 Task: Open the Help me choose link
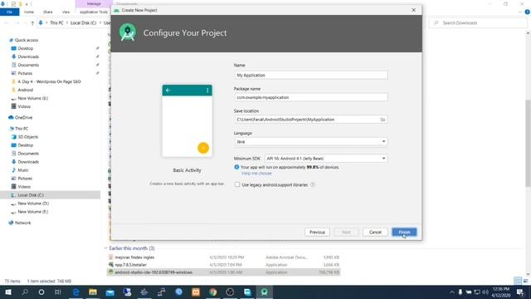click(256, 174)
